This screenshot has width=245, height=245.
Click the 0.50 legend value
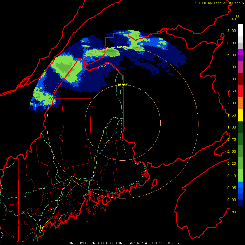(x=232, y=152)
